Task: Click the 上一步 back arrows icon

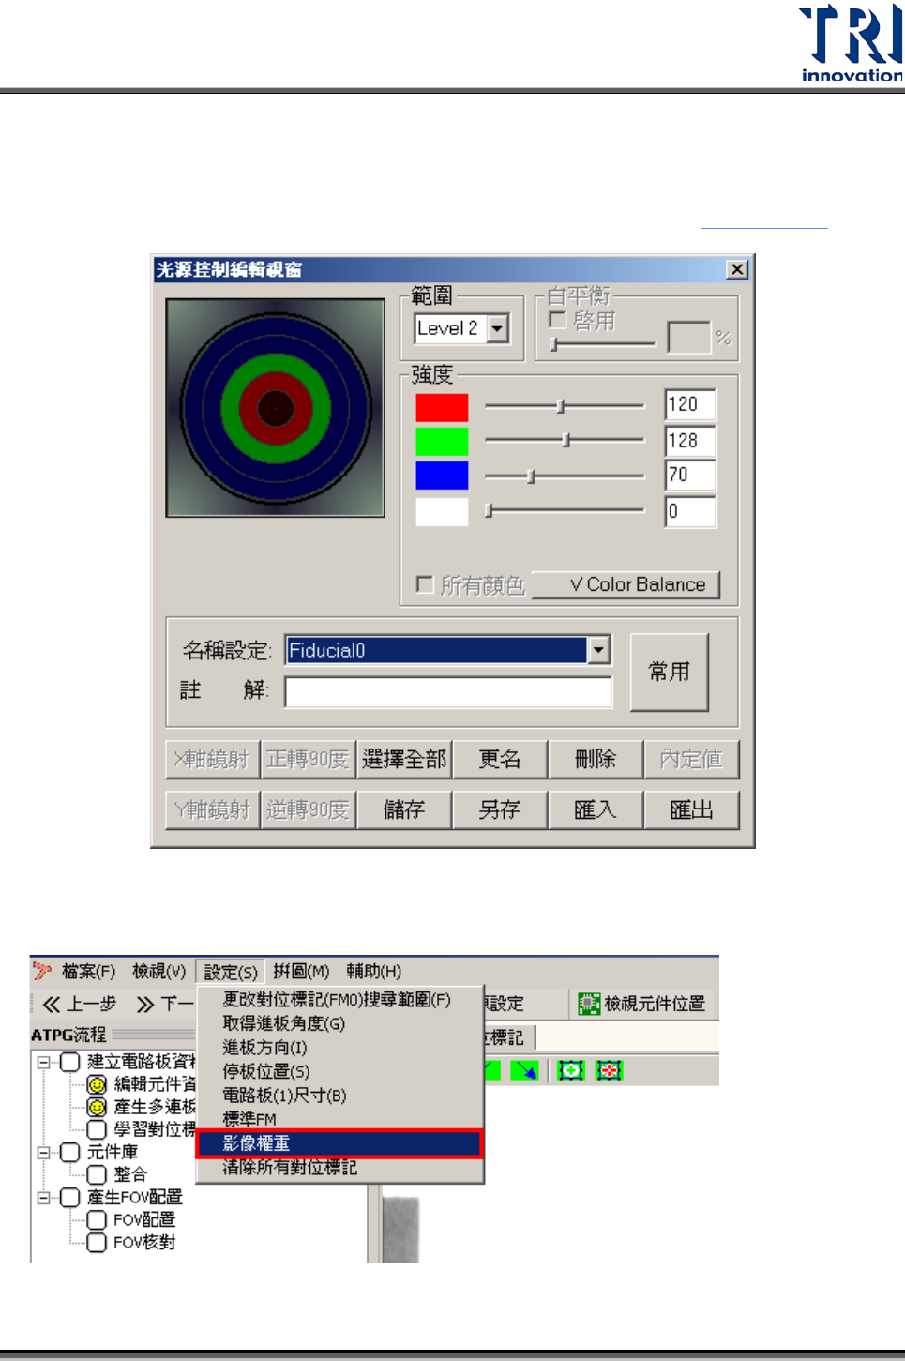Action: tap(52, 1005)
